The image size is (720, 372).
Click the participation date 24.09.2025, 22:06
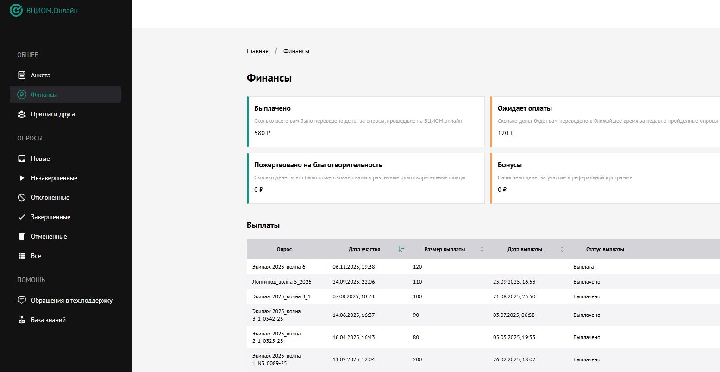pyautogui.click(x=354, y=282)
